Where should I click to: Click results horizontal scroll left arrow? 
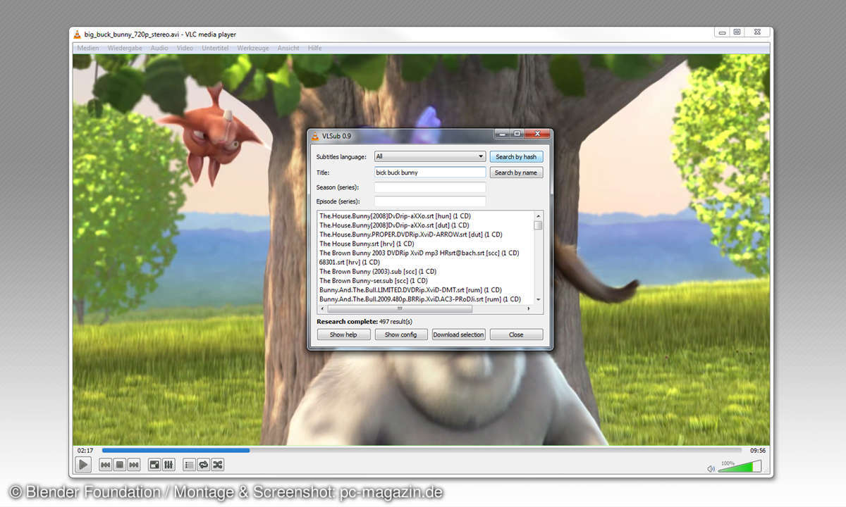[x=322, y=308]
